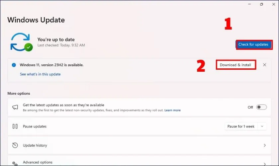Click the restore down window icon
The width and height of the screenshot is (279, 166).
262,4
